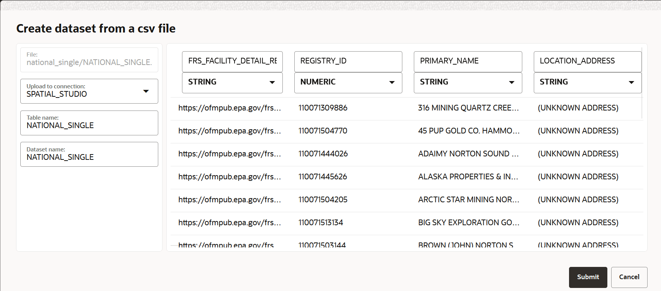Click the ALASKA PROPERTIES & IN… cell
Viewport: 661px width, 291px height.
(468, 177)
